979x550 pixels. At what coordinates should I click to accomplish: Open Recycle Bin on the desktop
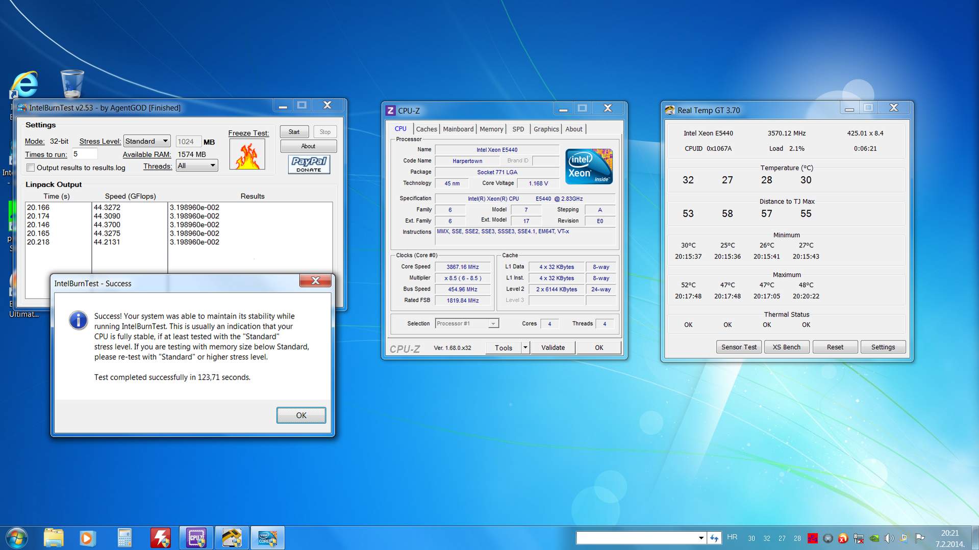click(72, 84)
